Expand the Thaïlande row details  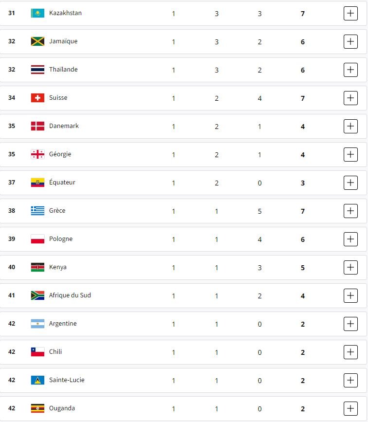pos(350,70)
